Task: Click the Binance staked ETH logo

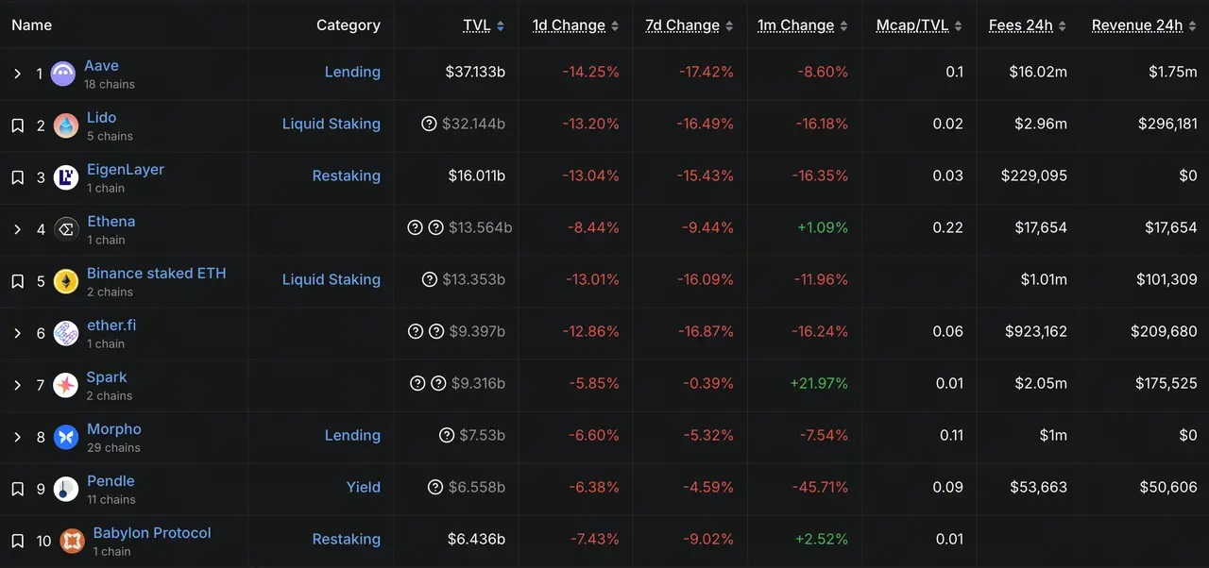Action: click(66, 281)
